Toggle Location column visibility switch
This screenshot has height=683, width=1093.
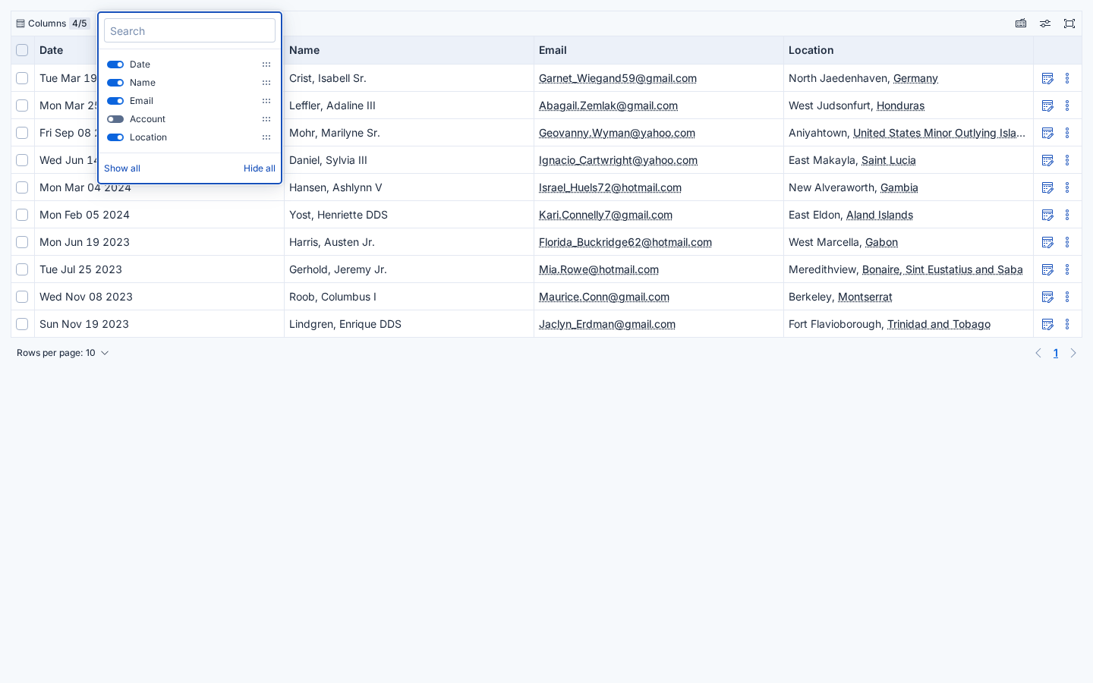(115, 137)
